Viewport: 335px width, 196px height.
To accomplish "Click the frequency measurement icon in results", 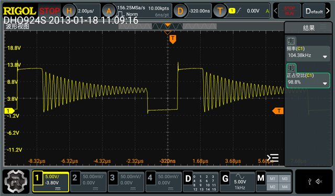I will tap(291, 41).
